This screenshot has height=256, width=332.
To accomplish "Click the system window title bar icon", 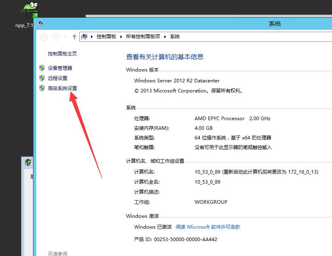I will tap(40, 24).
